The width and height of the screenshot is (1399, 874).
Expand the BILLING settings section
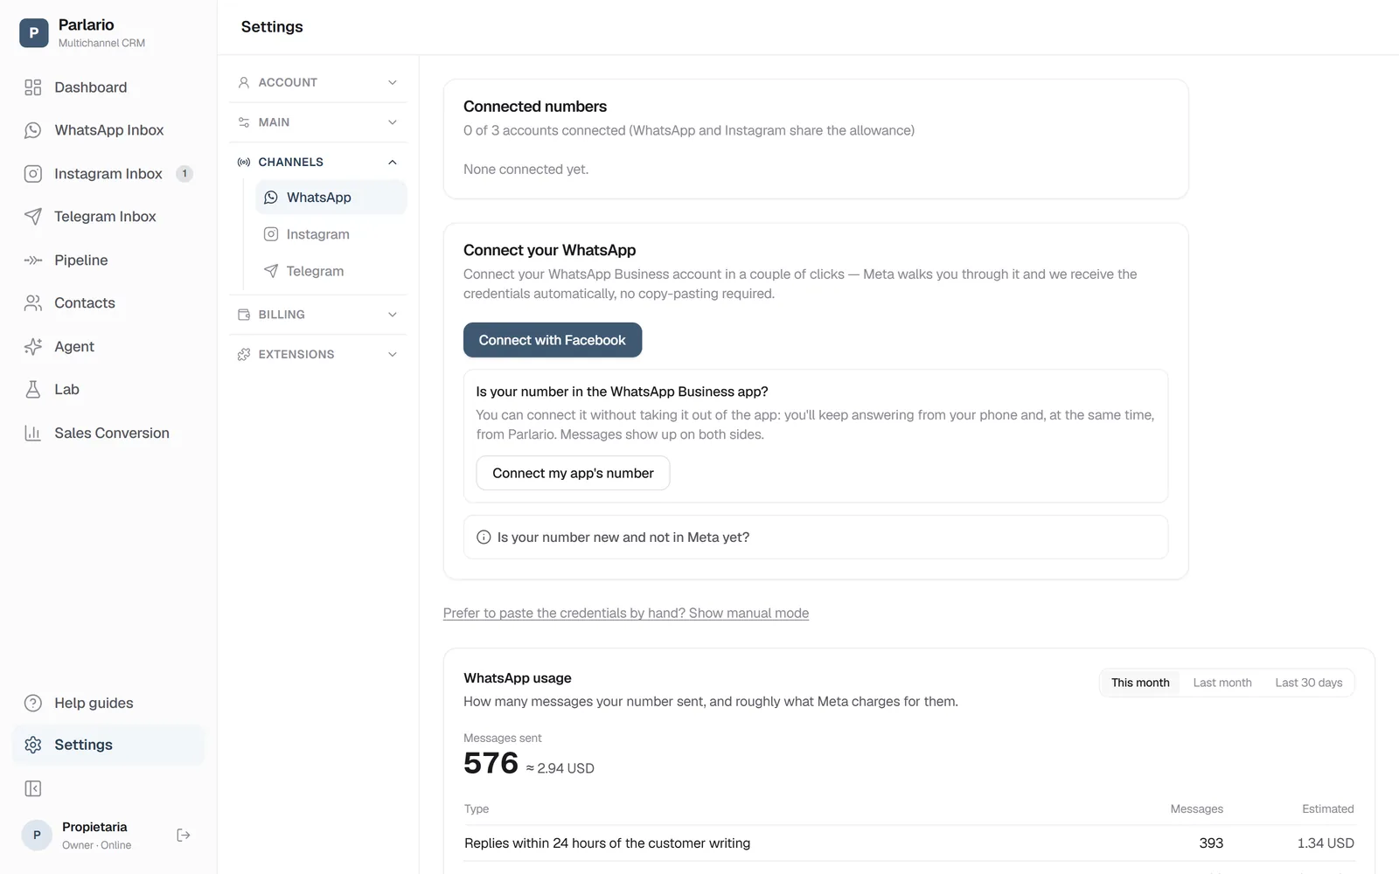click(x=318, y=315)
